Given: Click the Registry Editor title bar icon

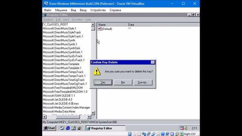Looking at the screenshot, I should click(x=45, y=15).
